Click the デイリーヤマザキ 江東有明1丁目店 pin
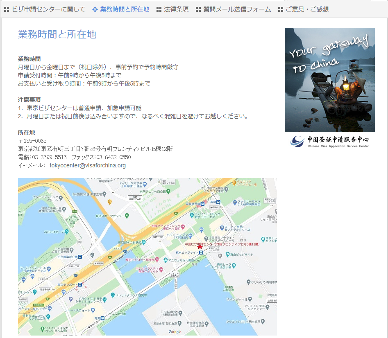Image resolution: width=388 pixels, height=338 pixels. tap(145, 184)
